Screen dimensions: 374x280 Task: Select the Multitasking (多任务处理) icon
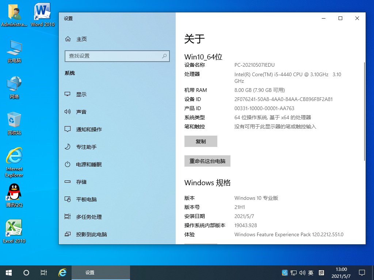click(68, 217)
